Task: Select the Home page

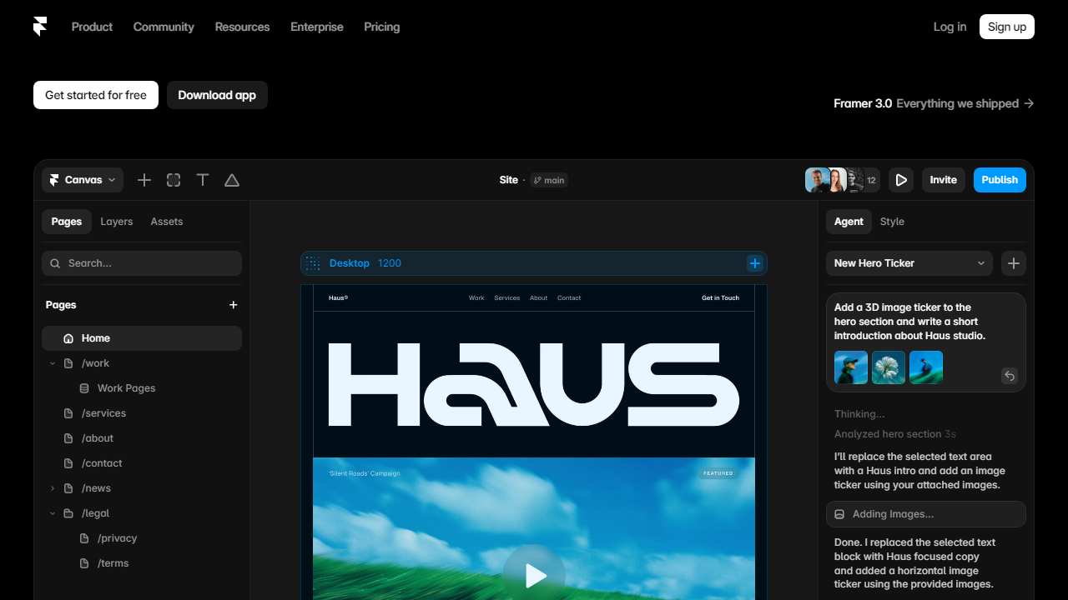Action: (x=142, y=338)
